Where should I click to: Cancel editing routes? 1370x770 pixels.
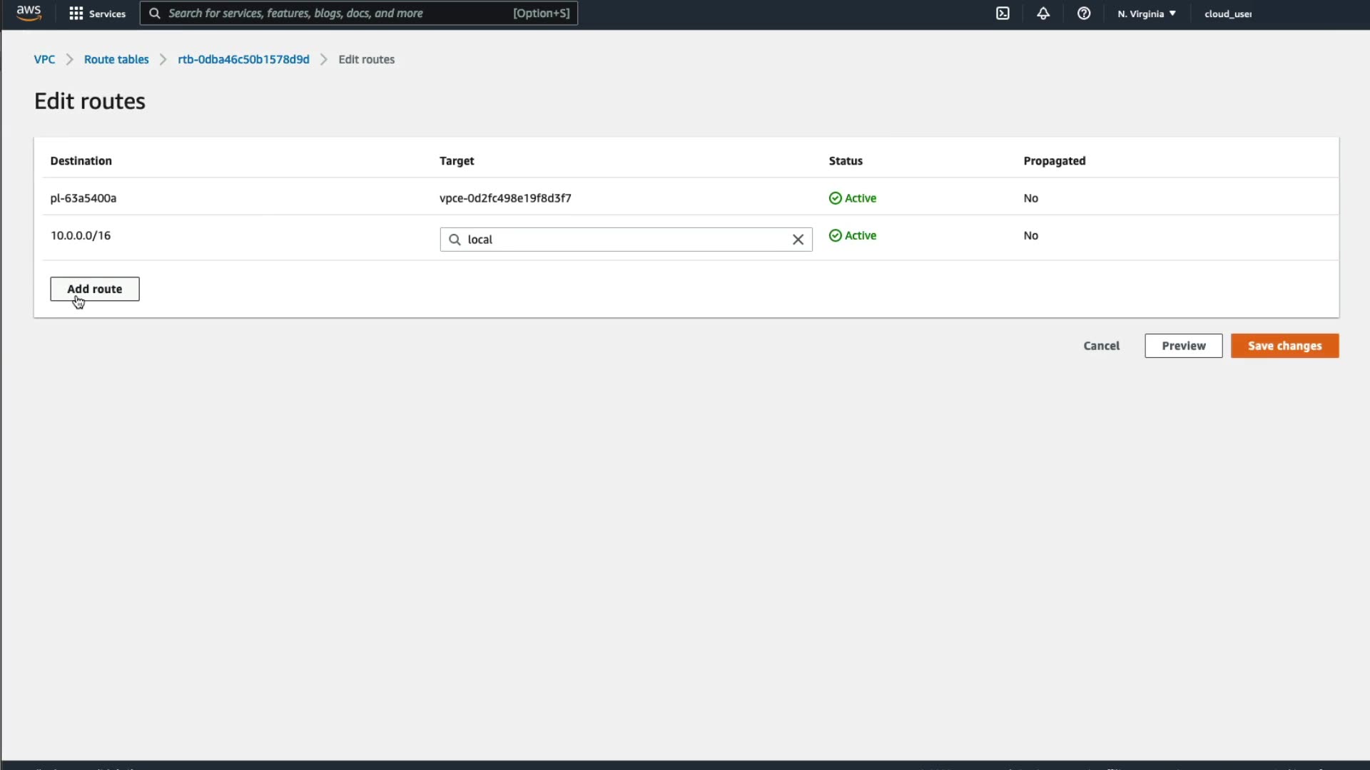pyautogui.click(x=1101, y=346)
